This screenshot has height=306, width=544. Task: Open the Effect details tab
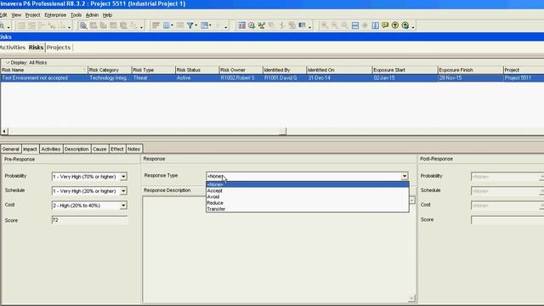[x=117, y=149]
